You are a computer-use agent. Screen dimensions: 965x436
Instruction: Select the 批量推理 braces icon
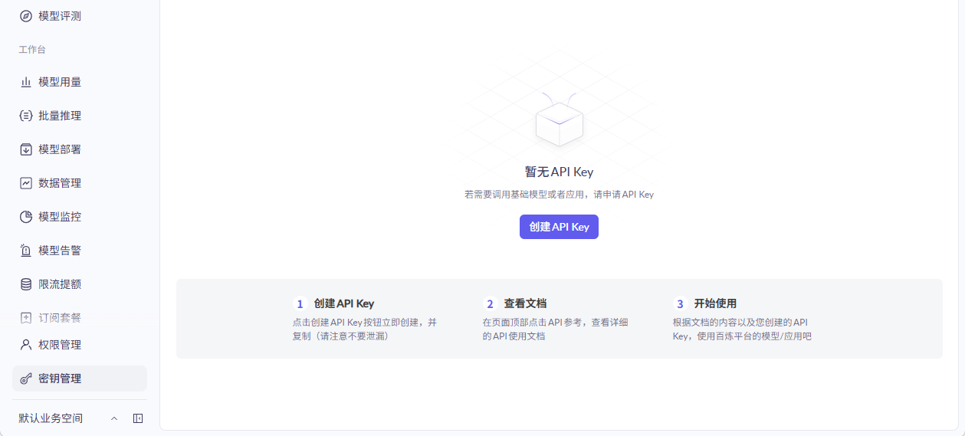click(x=26, y=116)
